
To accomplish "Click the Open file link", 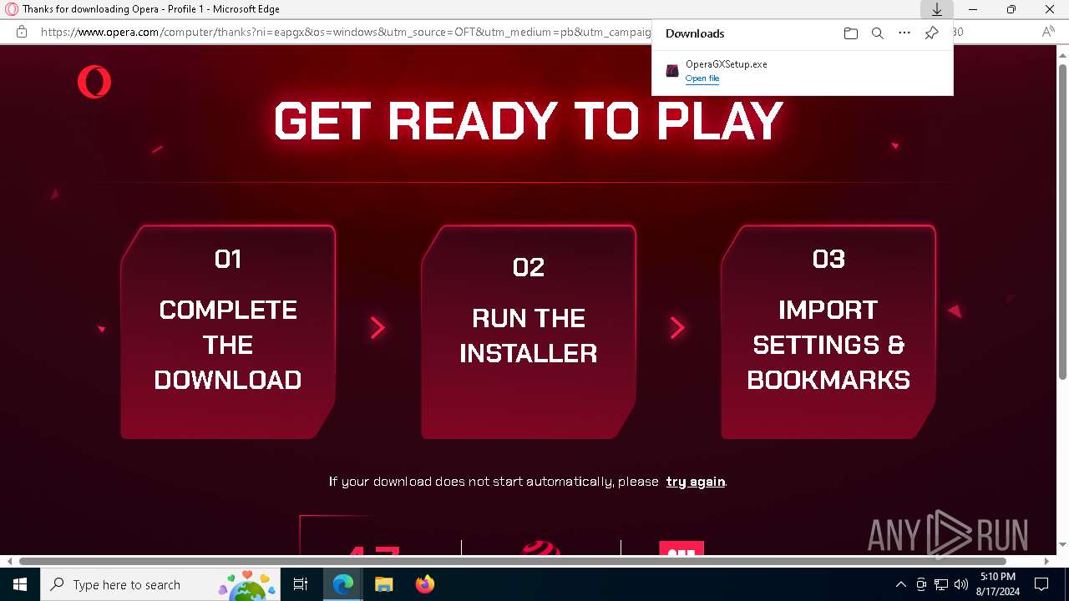I will [x=702, y=78].
